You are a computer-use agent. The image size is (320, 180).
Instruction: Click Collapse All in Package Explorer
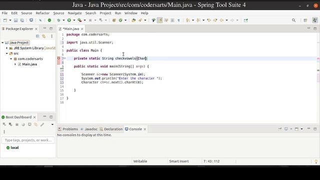37,36
